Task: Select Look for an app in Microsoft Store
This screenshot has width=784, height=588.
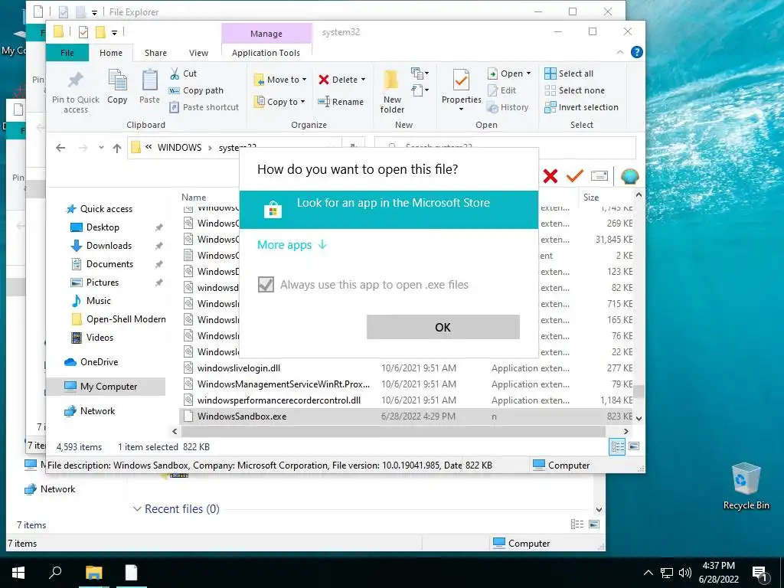Action: (388, 210)
